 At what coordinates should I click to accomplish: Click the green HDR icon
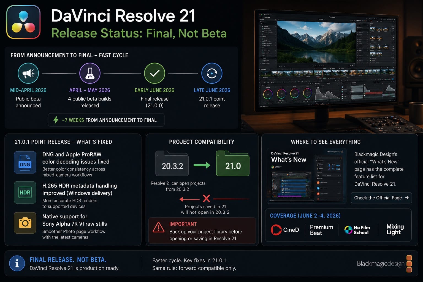(x=25, y=192)
